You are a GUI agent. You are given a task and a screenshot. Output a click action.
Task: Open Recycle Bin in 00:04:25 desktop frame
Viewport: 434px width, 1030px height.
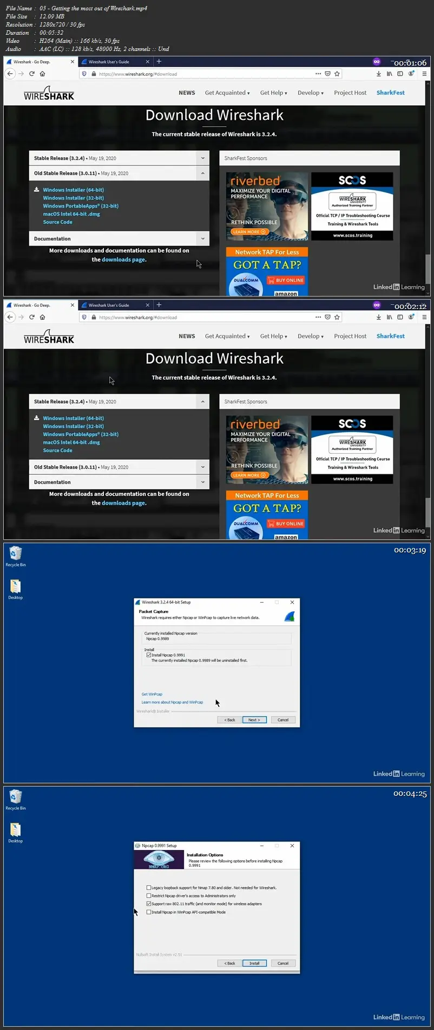pos(16,800)
